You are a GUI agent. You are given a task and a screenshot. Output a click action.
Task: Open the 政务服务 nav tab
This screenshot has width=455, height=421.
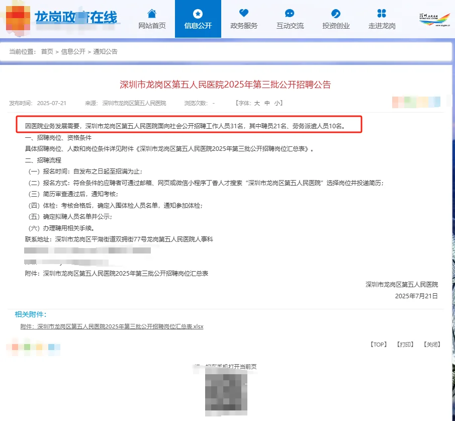tap(244, 19)
